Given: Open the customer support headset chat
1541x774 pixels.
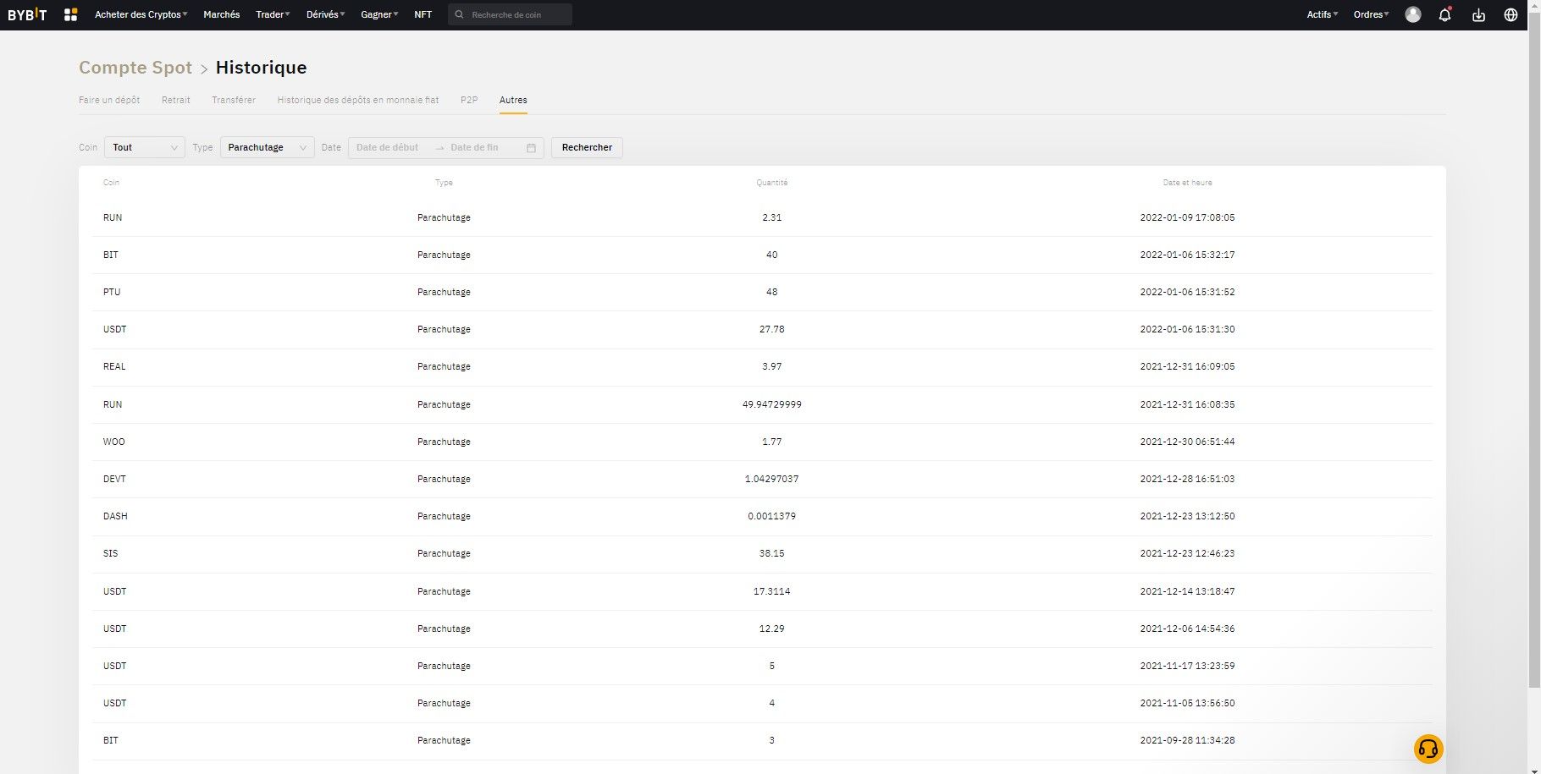Looking at the screenshot, I should coord(1428,749).
